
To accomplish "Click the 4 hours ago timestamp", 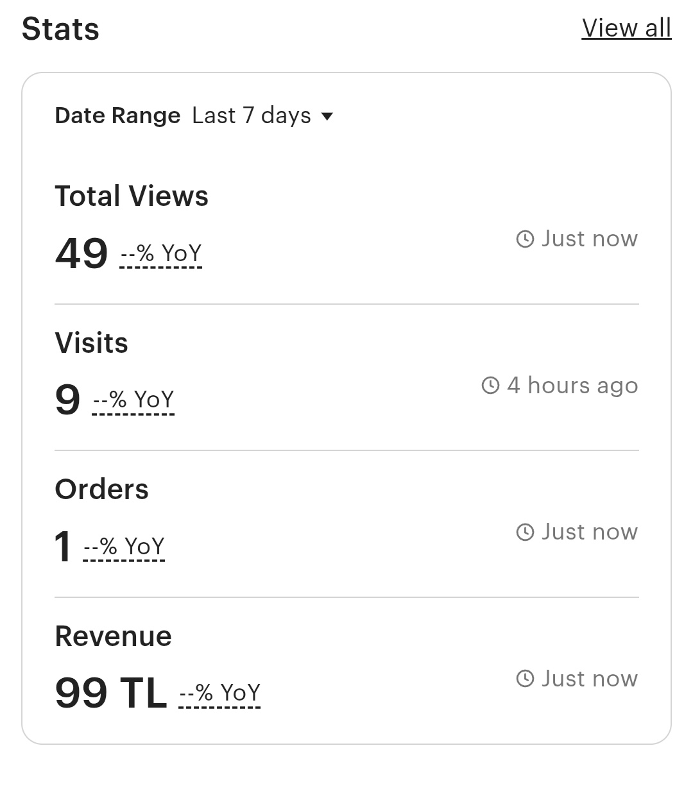I will (572, 386).
